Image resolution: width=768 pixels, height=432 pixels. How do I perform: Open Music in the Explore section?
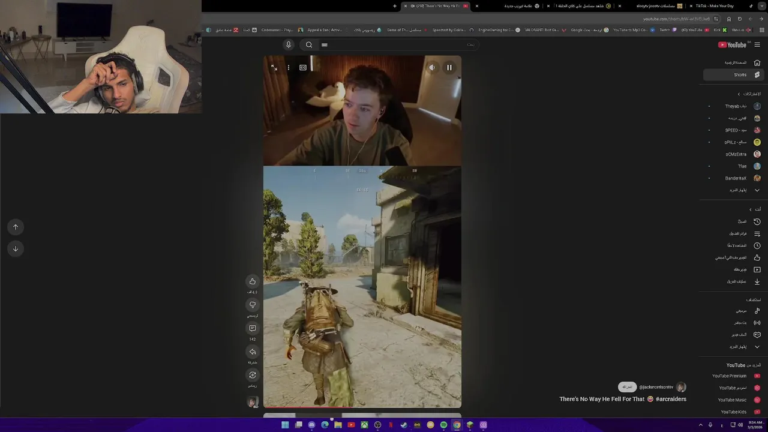tap(733, 311)
